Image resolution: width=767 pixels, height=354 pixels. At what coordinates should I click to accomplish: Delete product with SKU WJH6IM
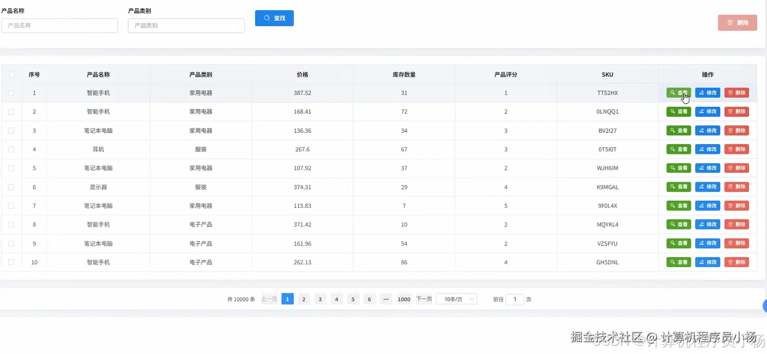point(737,168)
